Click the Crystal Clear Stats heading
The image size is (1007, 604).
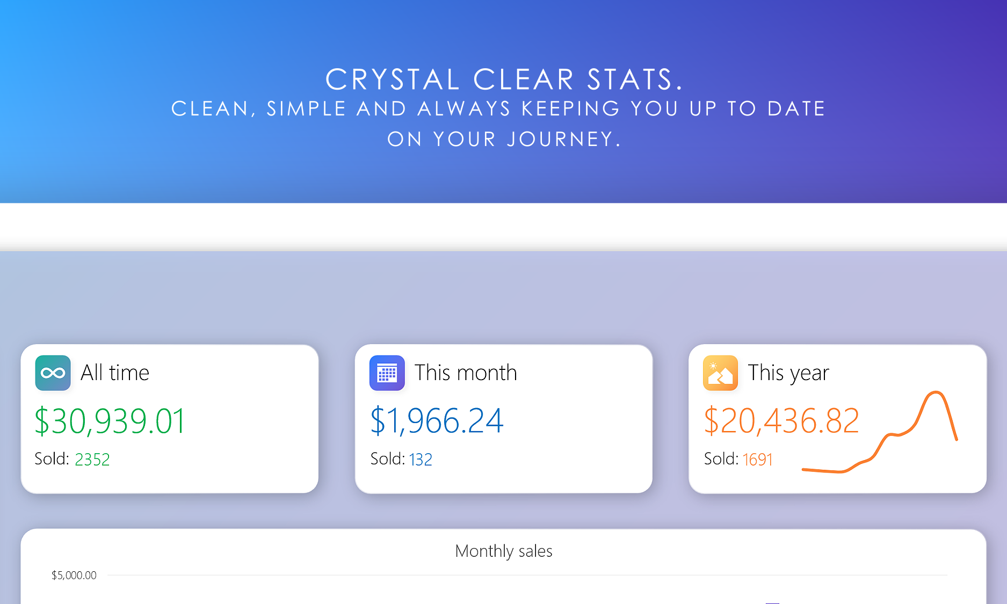point(504,79)
